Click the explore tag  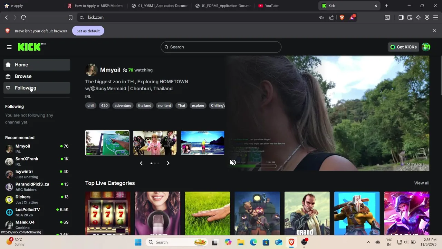coord(198,105)
